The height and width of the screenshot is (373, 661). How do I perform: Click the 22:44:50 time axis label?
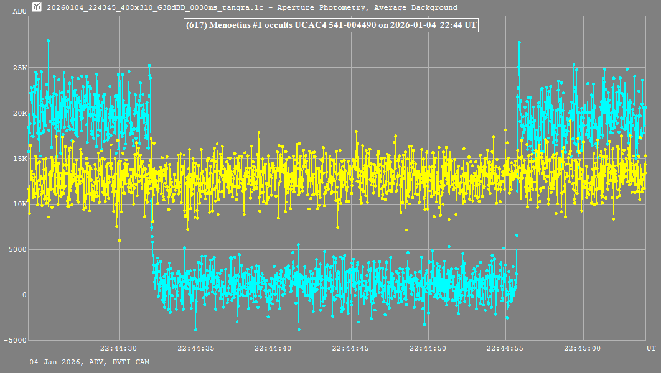[429, 349]
